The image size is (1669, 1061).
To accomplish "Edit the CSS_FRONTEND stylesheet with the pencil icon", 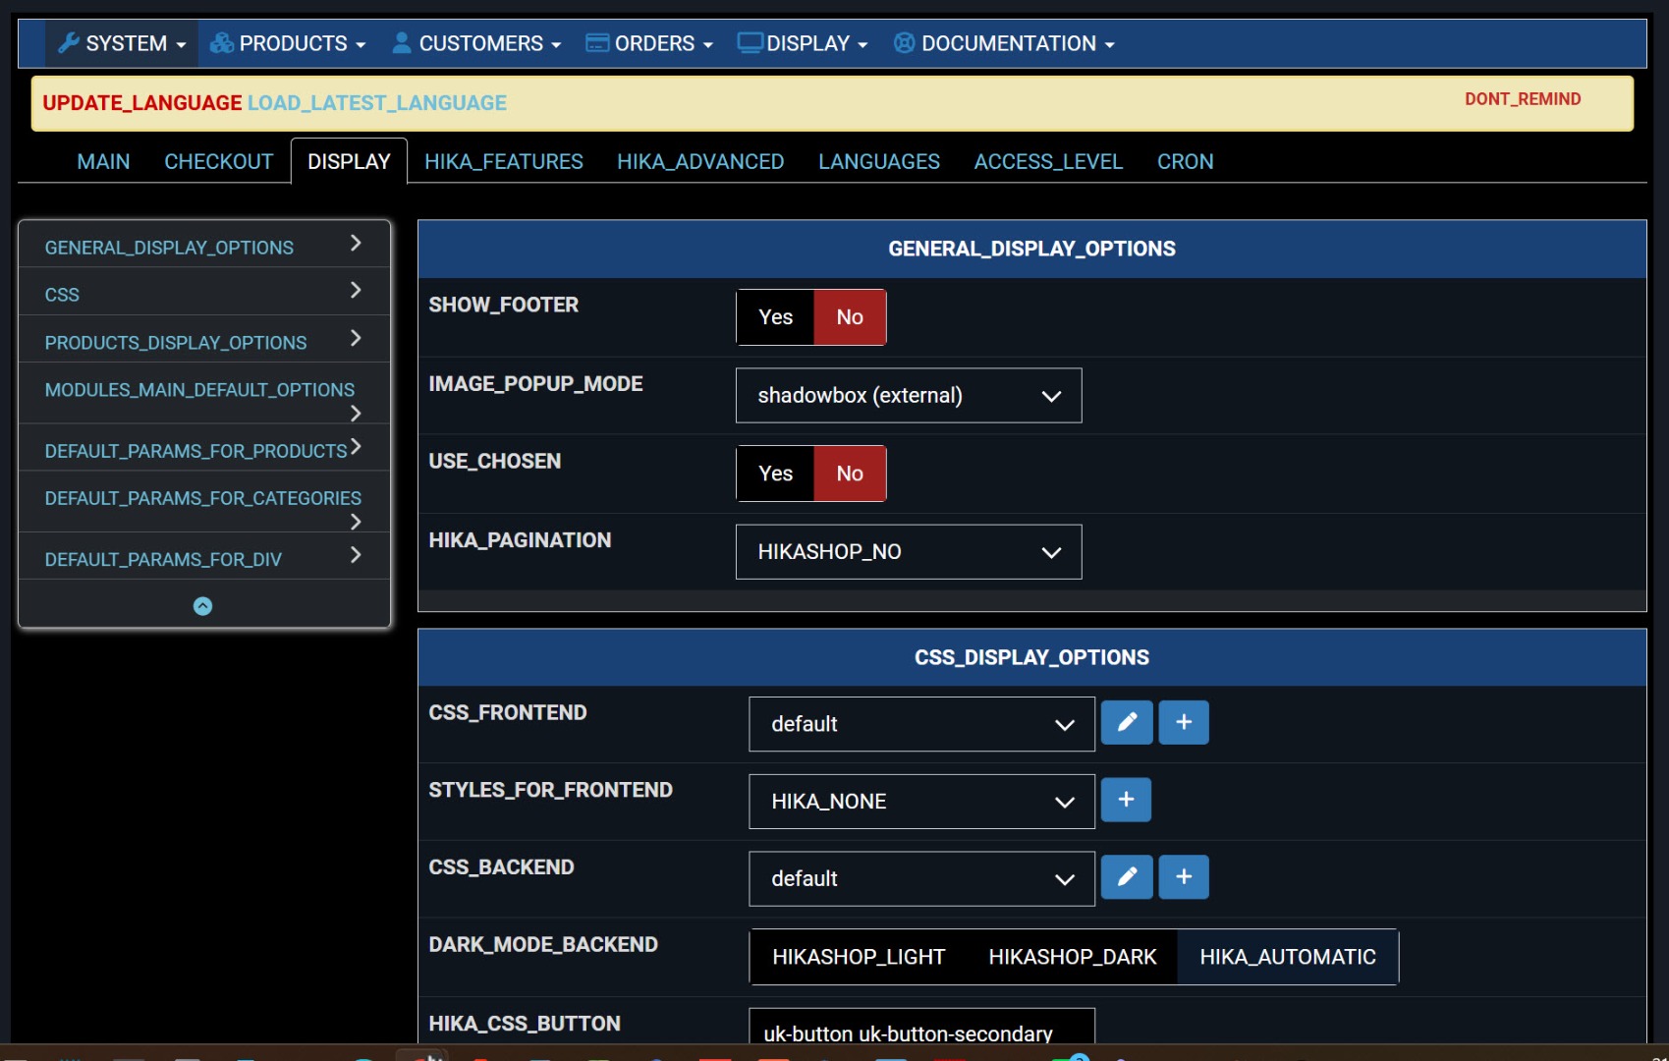I will [1127, 723].
